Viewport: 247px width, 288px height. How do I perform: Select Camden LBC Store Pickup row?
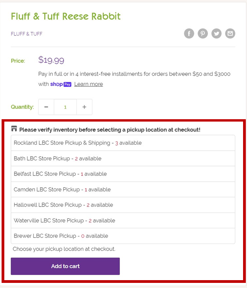pyautogui.click(x=123, y=190)
